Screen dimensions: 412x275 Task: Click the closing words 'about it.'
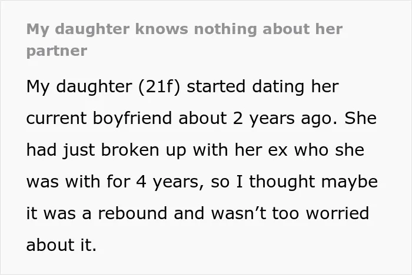point(61,245)
